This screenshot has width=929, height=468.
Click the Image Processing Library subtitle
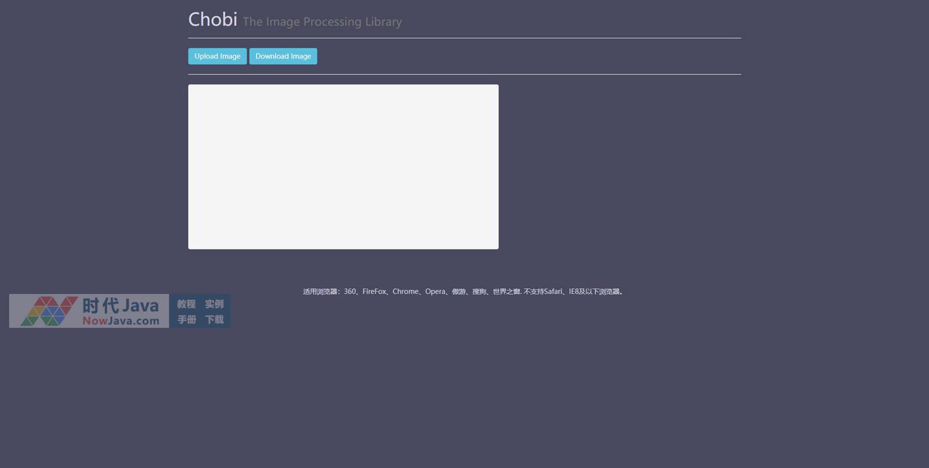pyautogui.click(x=322, y=22)
